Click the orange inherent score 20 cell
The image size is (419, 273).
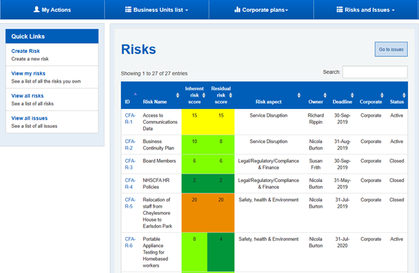[195, 213]
